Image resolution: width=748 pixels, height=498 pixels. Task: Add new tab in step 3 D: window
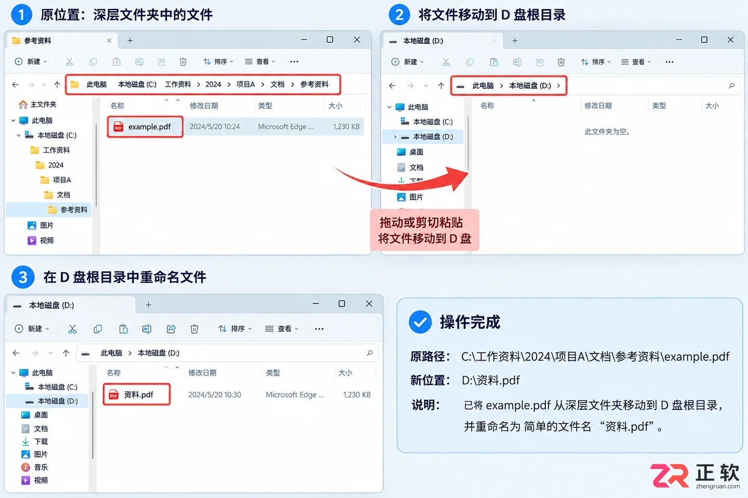pyautogui.click(x=149, y=305)
